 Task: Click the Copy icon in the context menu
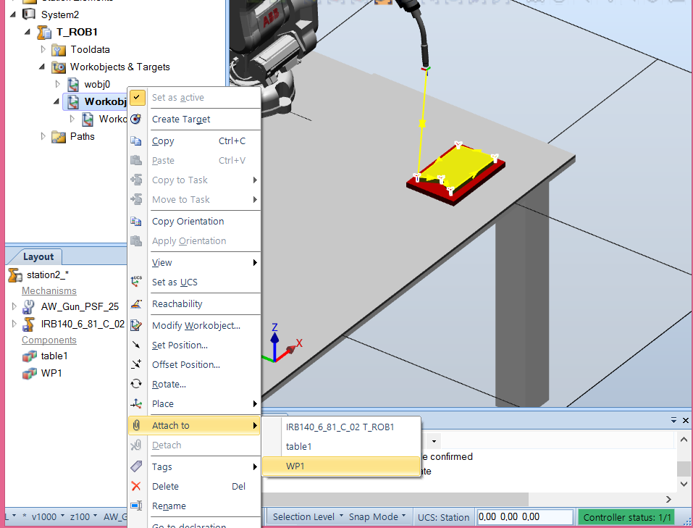[x=137, y=141]
